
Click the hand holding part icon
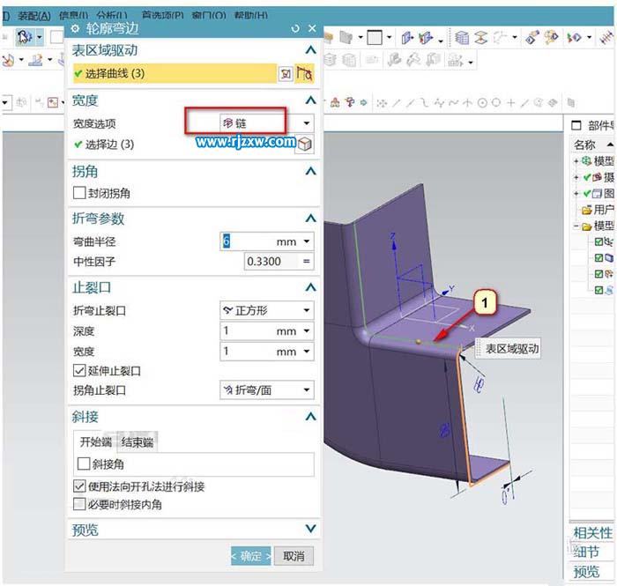532,38
